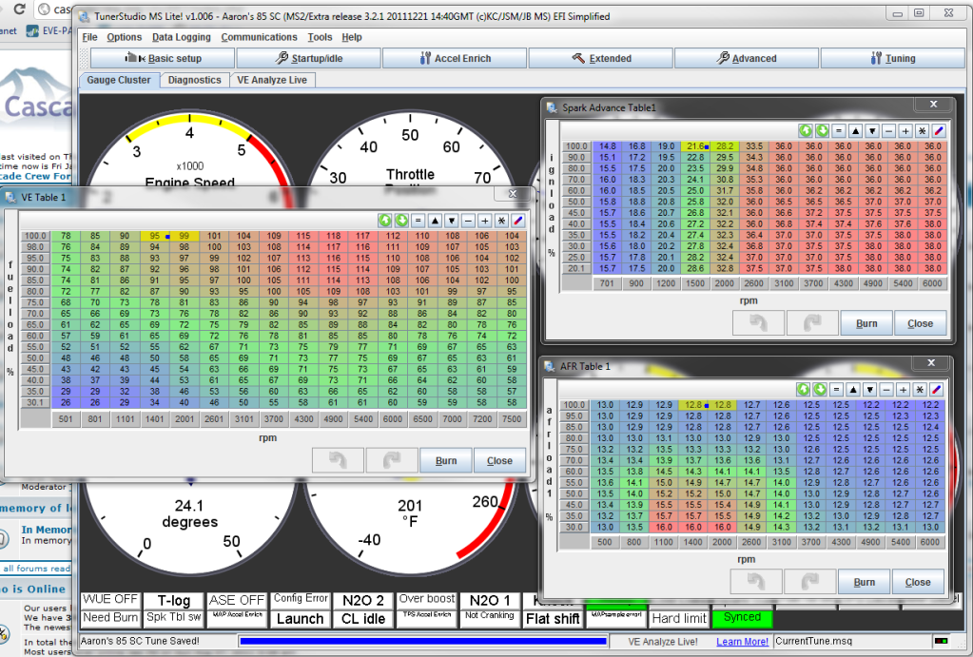Switch to the Diagnostics tab
Viewport: 973px width, 657px height.
[194, 80]
